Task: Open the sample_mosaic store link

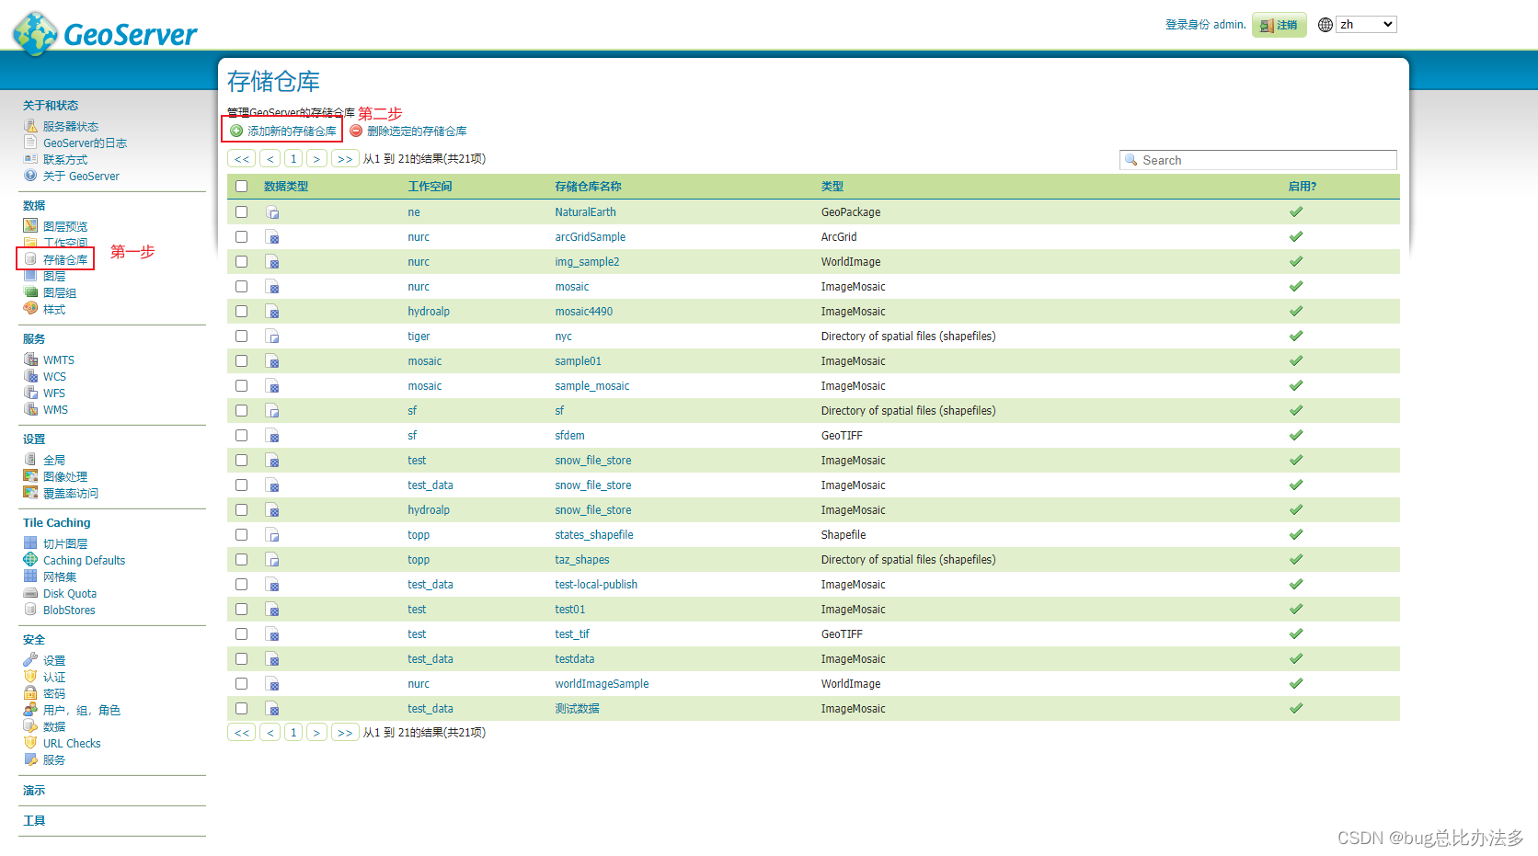Action: coord(591,386)
